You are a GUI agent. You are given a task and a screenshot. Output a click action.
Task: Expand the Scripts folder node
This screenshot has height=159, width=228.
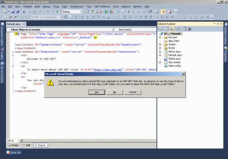point(160,45)
